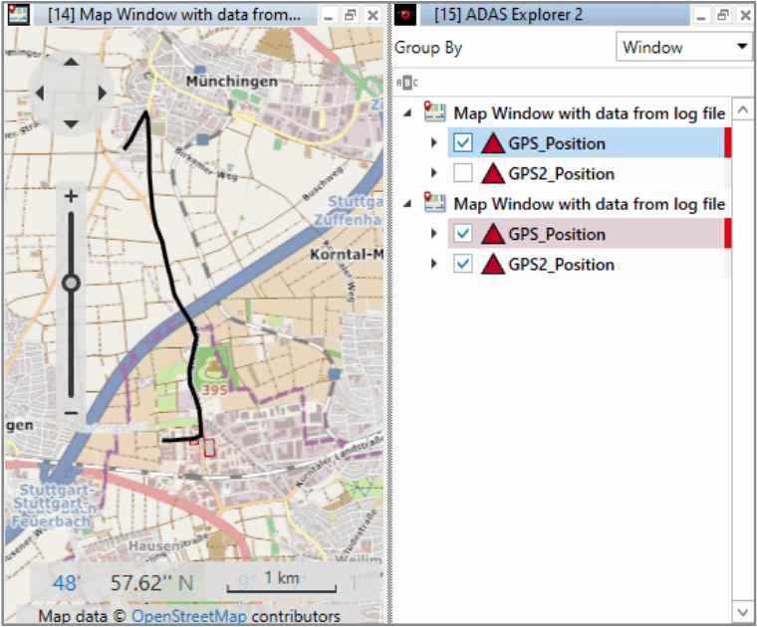
Task: Expand GPS2_Position under the second Map Window
Action: pyautogui.click(x=433, y=264)
